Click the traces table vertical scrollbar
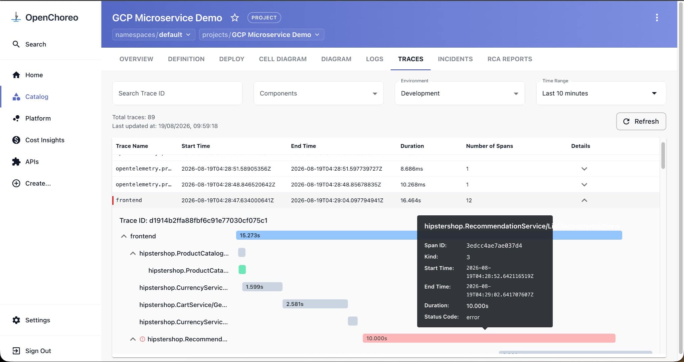This screenshot has height=362, width=684. tap(663, 155)
